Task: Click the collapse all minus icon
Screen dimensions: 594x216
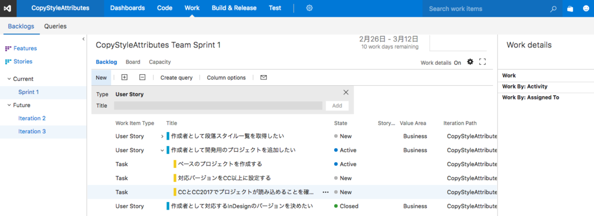Action: (142, 77)
